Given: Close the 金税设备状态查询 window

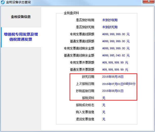Looking at the screenshot, I should click(148, 1).
